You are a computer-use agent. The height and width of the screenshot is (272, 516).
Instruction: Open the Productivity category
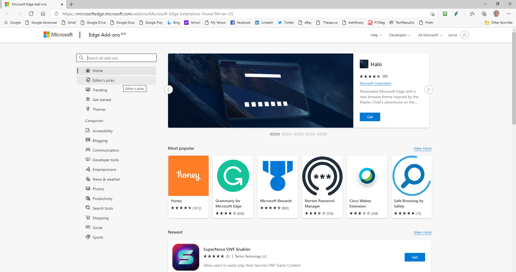tap(116, 199)
